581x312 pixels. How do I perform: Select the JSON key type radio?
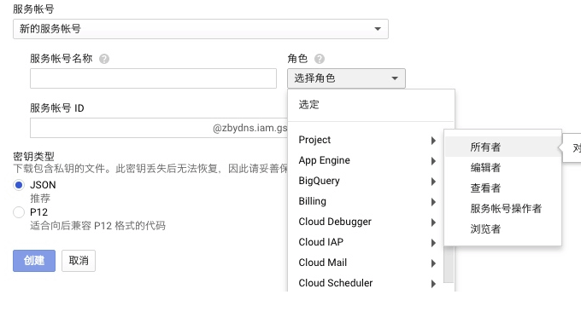(19, 185)
